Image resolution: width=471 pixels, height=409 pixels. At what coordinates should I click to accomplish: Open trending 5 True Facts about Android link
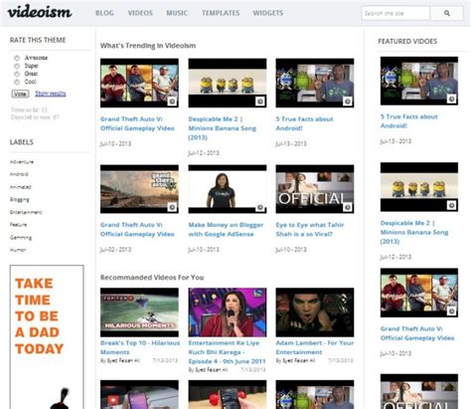[x=304, y=123]
